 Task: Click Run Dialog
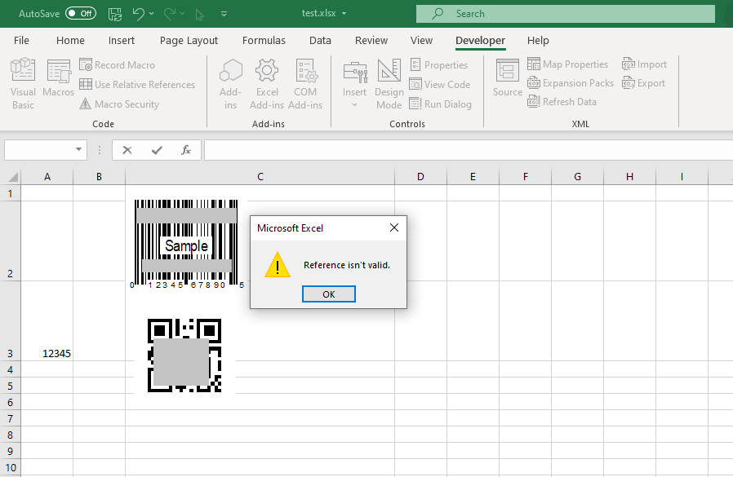(440, 104)
